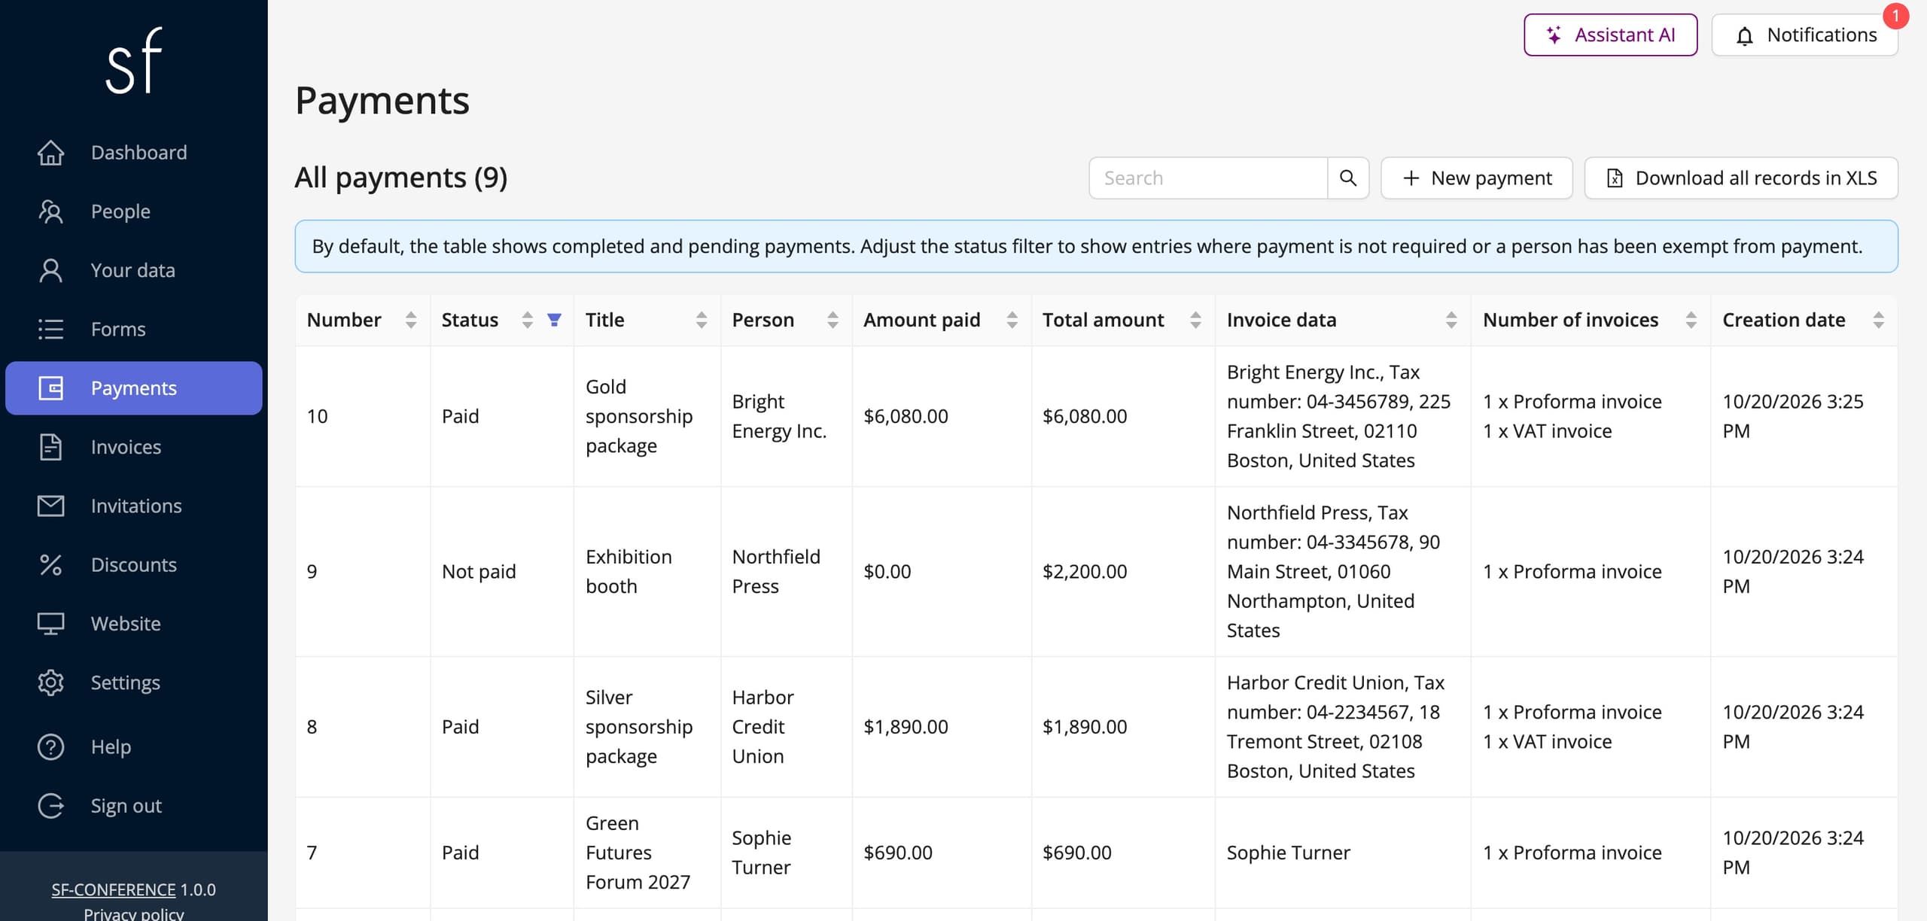
Task: Download all records in XLS
Action: [x=1742, y=178]
